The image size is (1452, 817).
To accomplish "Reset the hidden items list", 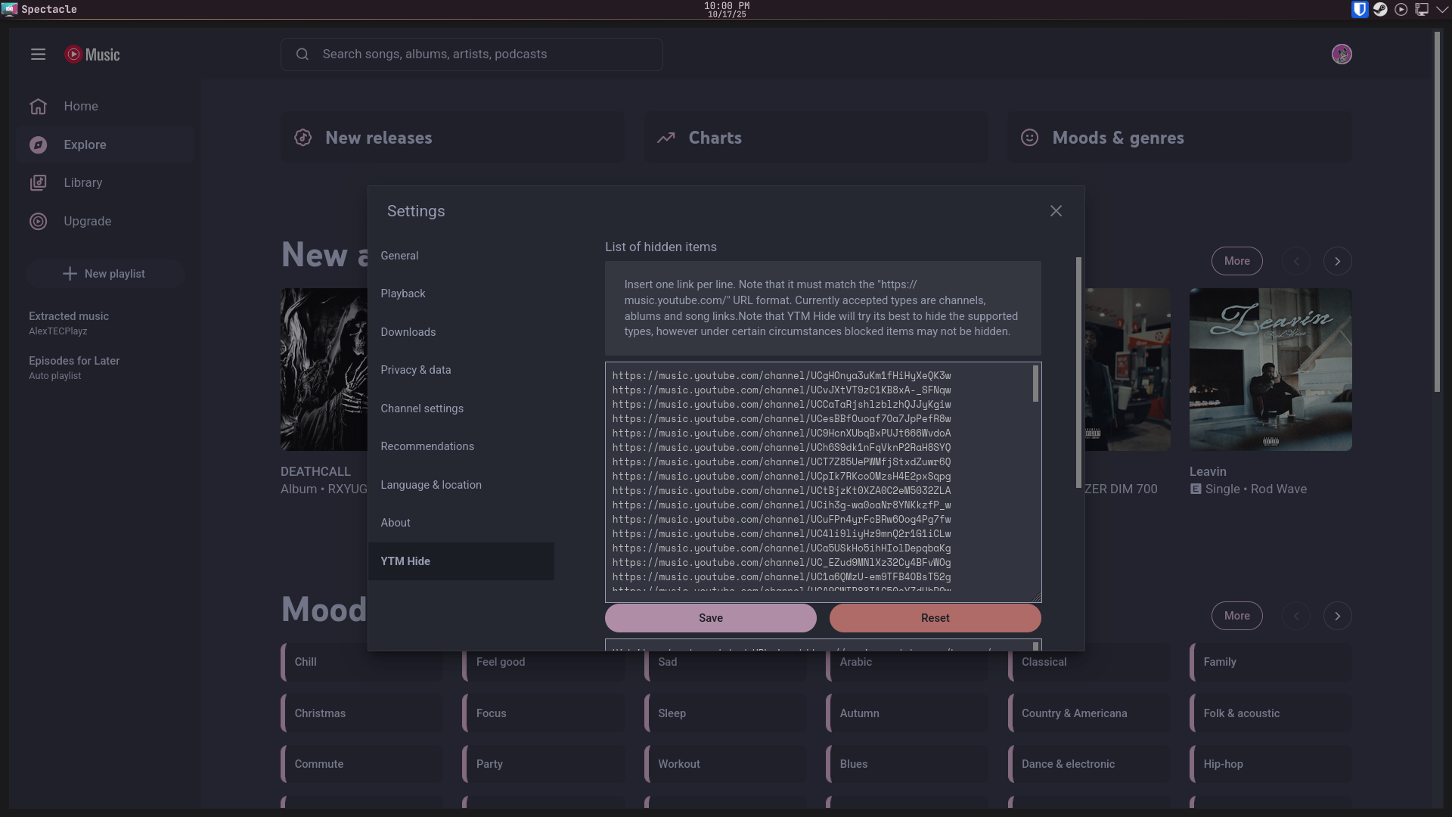I will coord(935,618).
